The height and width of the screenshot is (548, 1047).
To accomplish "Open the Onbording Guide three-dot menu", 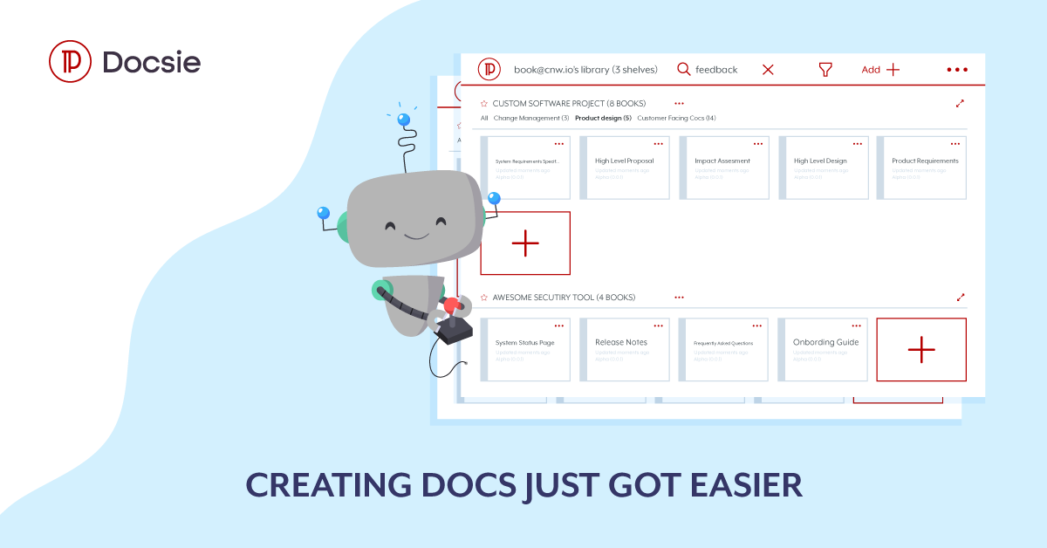I will click(x=857, y=325).
